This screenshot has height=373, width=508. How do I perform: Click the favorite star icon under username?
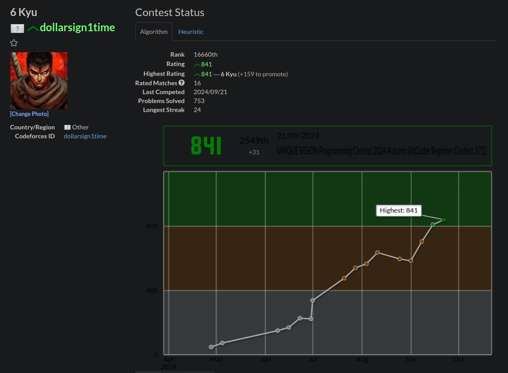(x=13, y=43)
